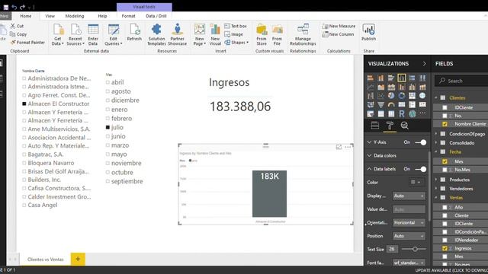
Task: Toggle Y-Axis switch off
Action: click(x=420, y=142)
